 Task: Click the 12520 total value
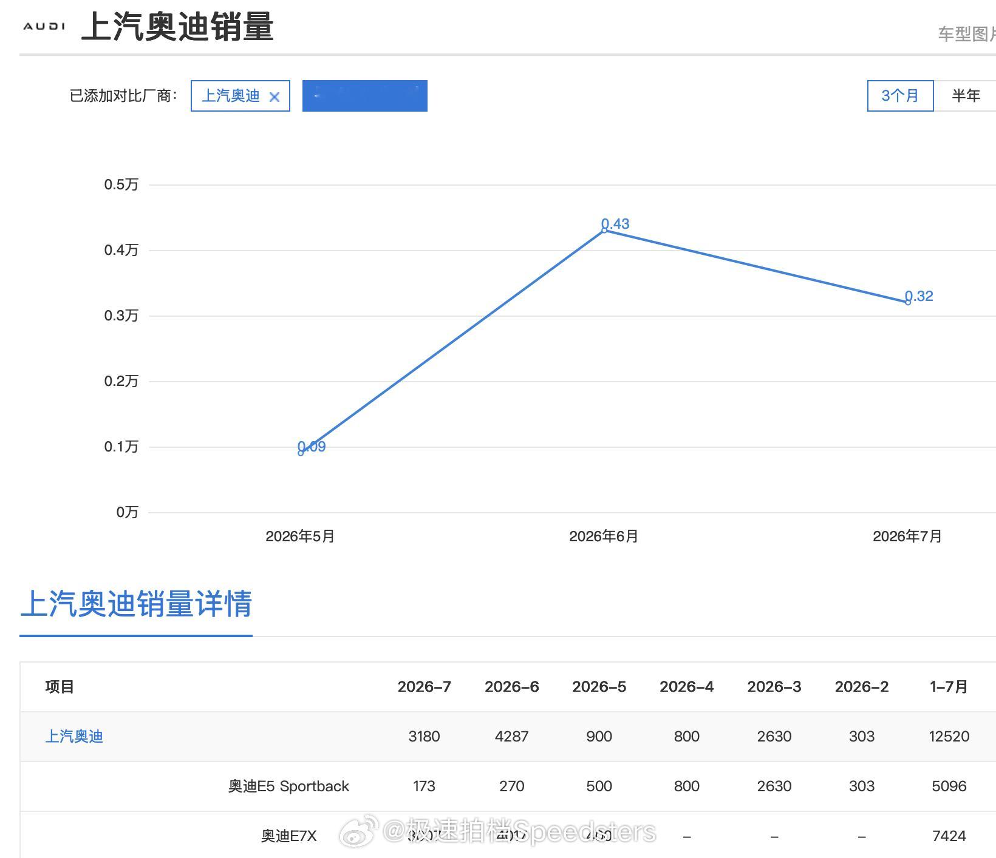pos(949,737)
